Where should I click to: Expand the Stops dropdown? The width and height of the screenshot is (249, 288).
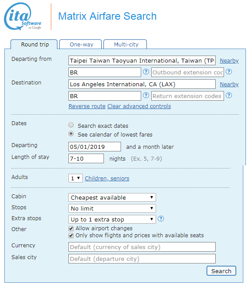point(112,208)
